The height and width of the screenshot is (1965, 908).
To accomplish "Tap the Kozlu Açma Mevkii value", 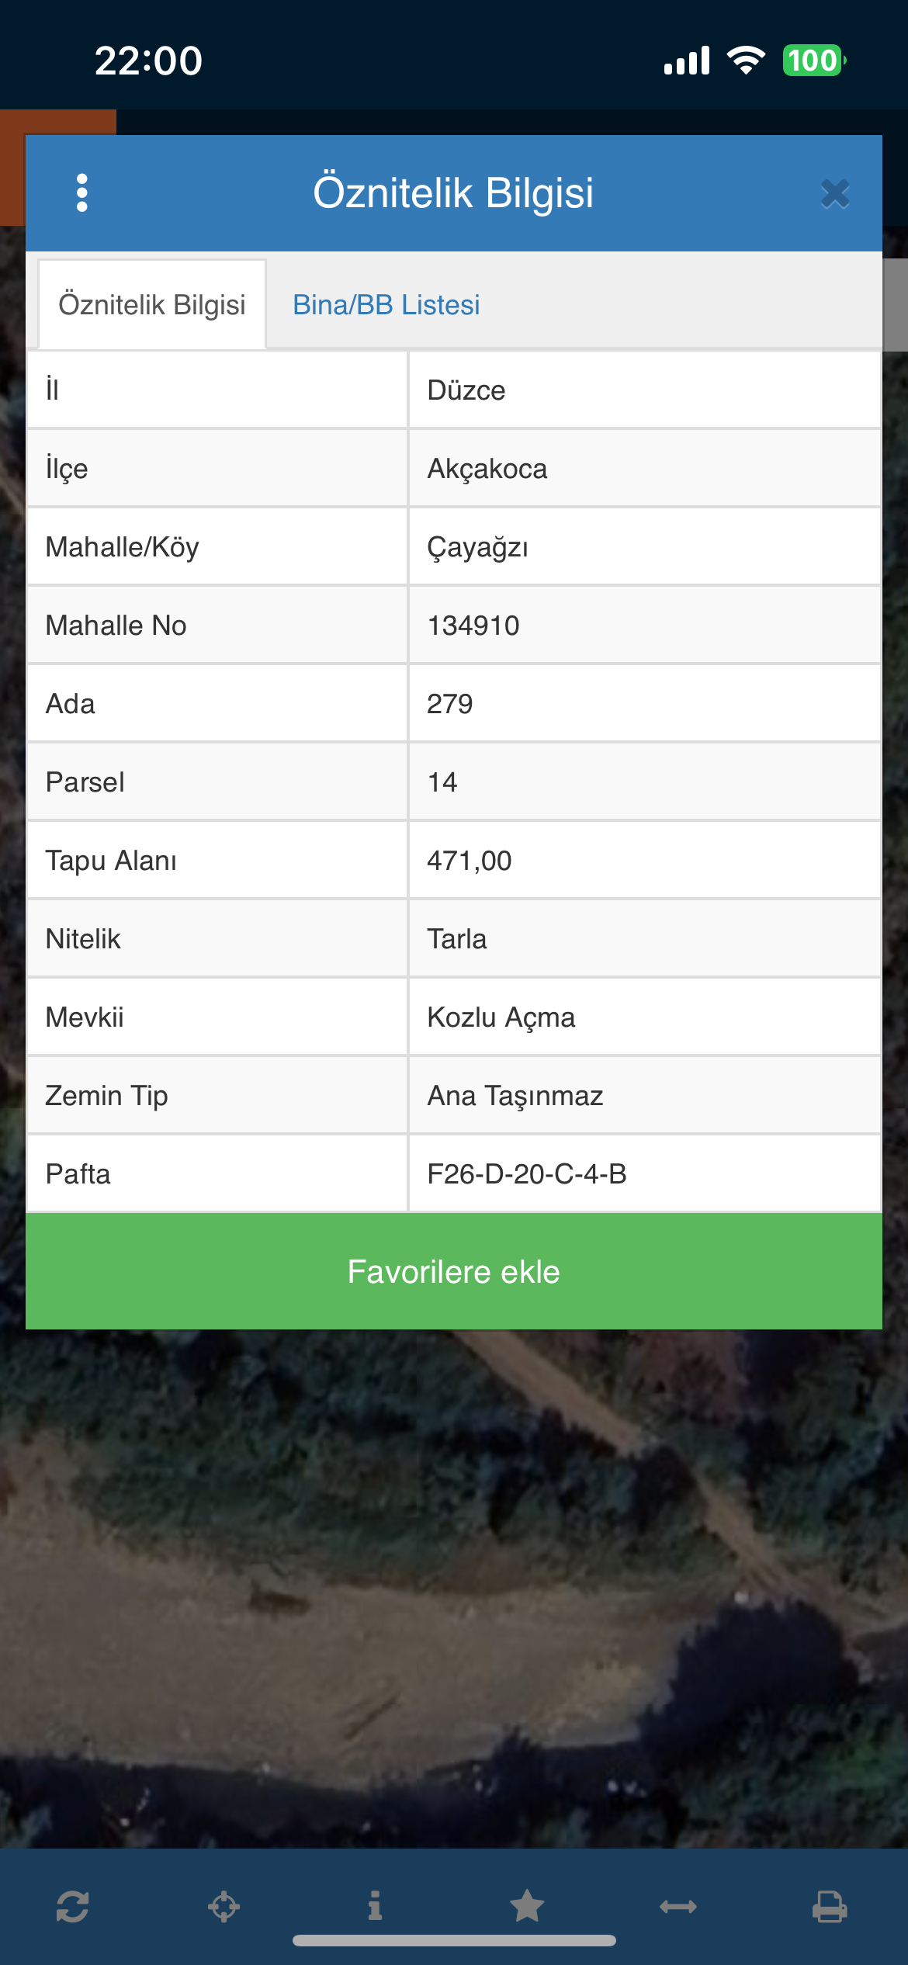I will [x=501, y=1017].
